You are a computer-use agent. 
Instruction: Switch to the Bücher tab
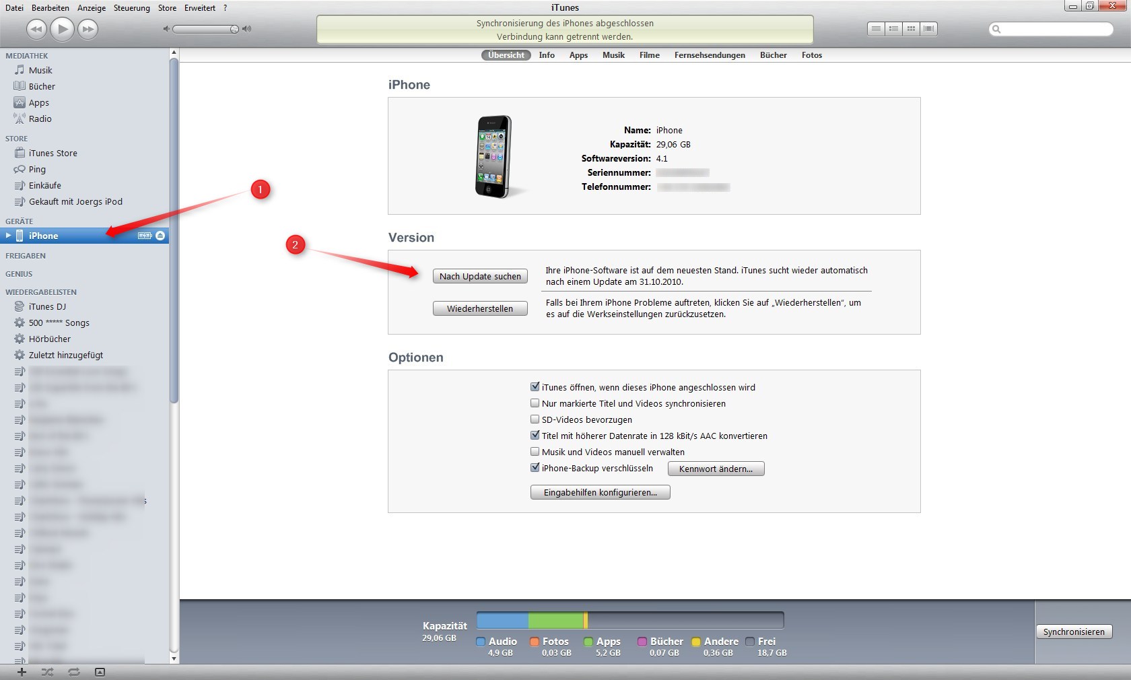pos(774,55)
